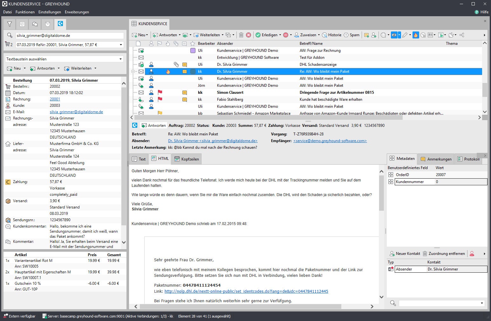Open the filter tab with funnel icon
The image size is (491, 321).
click(x=10, y=24)
